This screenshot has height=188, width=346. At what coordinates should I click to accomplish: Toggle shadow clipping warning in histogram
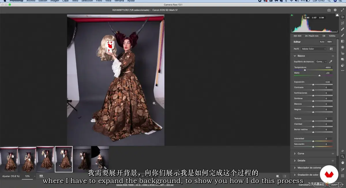coord(292,15)
